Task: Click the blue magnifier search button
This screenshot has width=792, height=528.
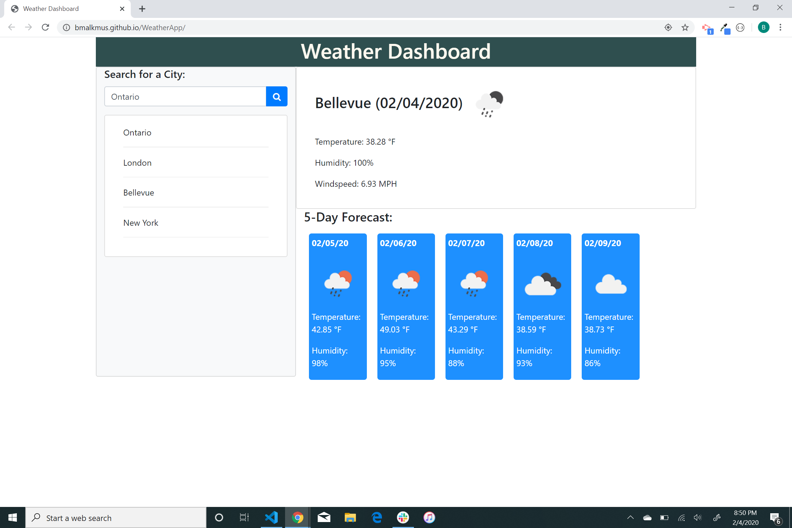Action: click(277, 97)
